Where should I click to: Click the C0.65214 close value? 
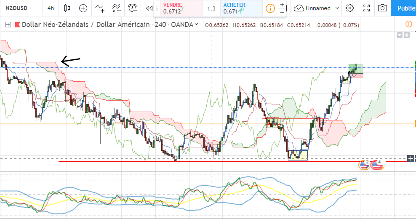(299, 25)
